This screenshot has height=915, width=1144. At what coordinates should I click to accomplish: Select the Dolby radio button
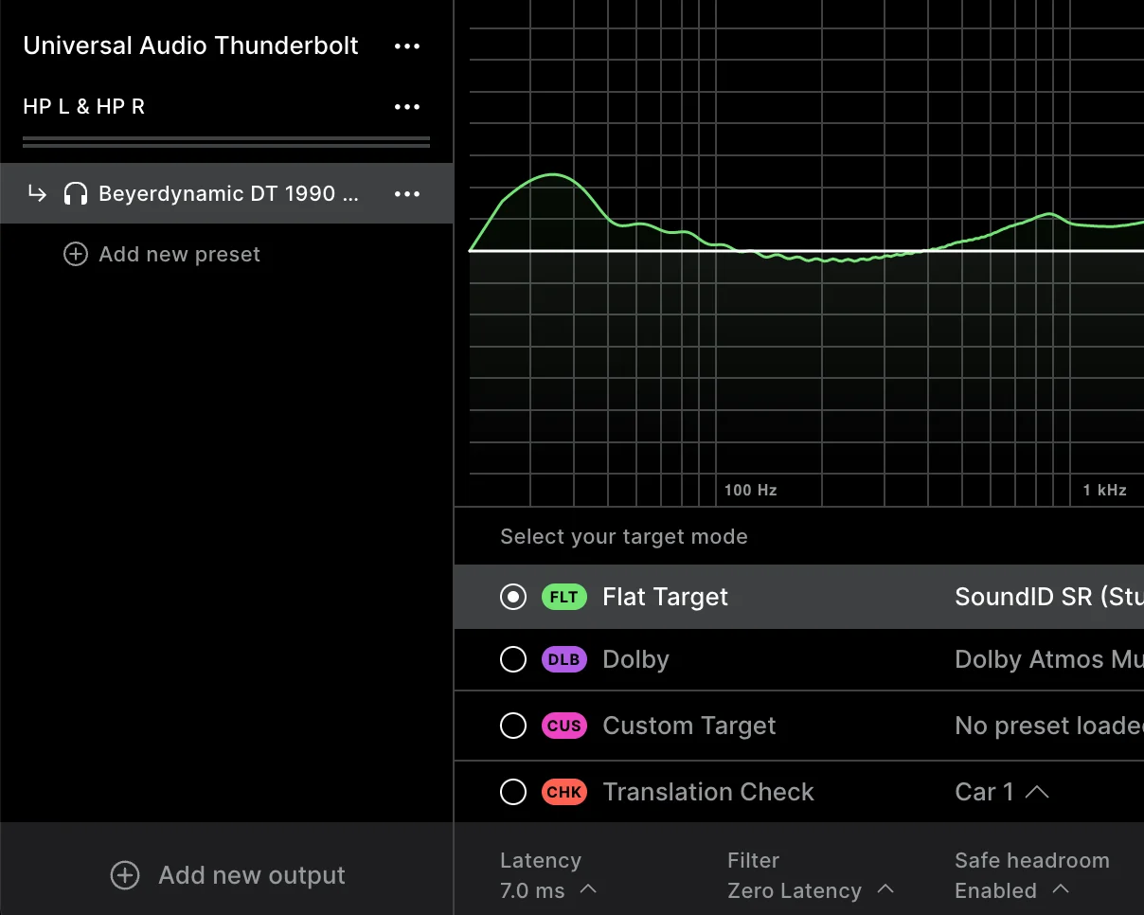click(513, 659)
